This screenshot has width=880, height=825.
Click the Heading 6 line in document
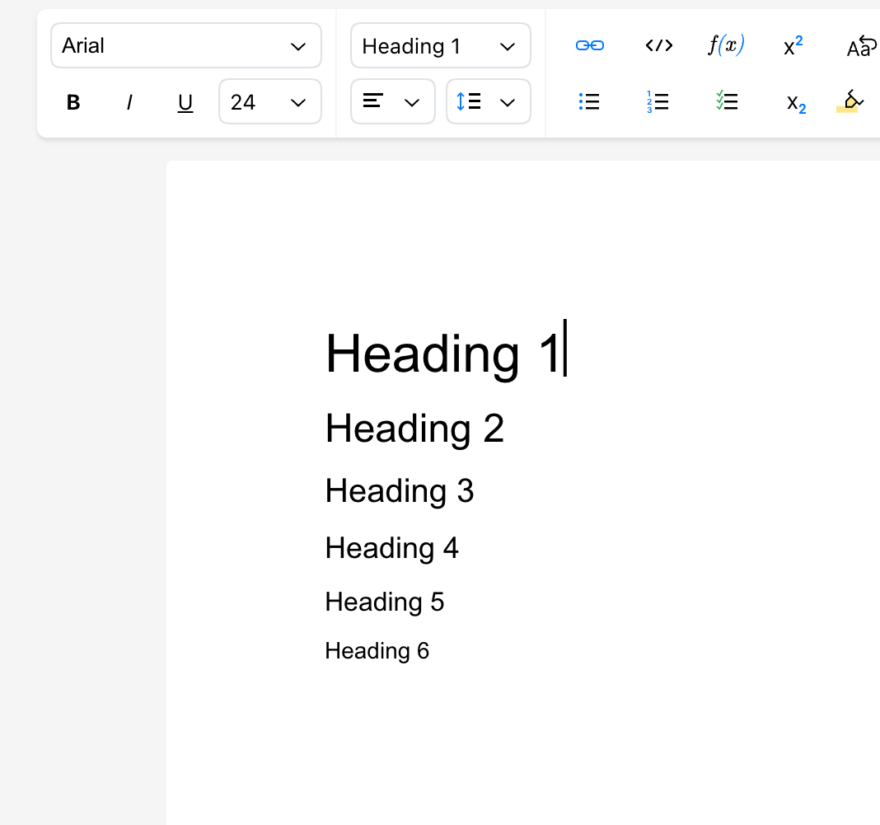point(377,651)
